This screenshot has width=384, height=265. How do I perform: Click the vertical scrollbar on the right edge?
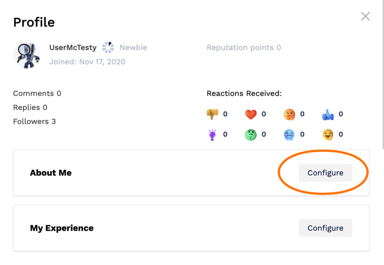click(383, 74)
